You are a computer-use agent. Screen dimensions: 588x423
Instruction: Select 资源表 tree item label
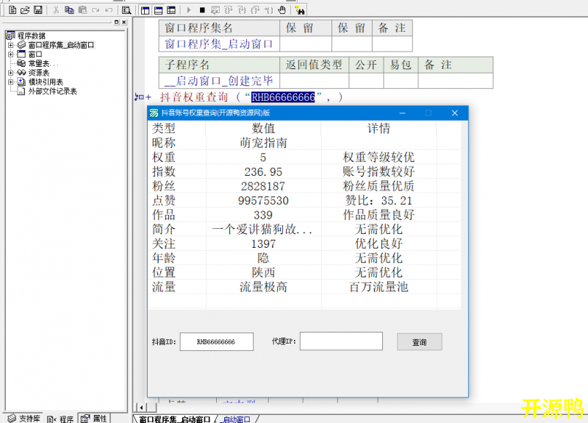(39, 72)
